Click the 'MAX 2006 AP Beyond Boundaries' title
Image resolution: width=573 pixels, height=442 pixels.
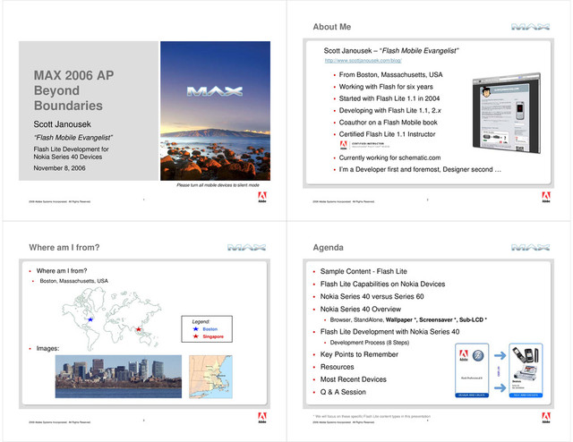tap(73, 90)
